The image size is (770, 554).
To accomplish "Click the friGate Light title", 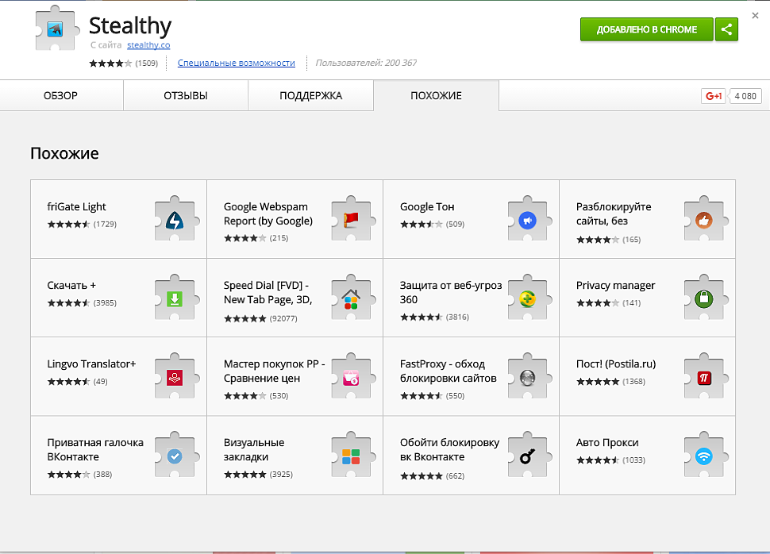I will pyautogui.click(x=77, y=207).
